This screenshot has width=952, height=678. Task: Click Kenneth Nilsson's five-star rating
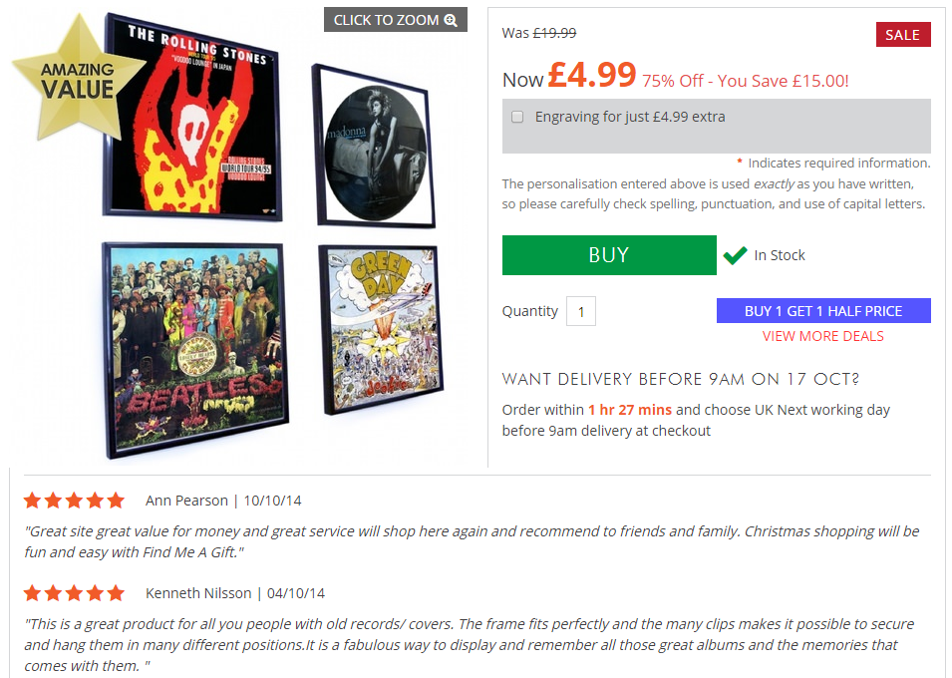[x=74, y=593]
